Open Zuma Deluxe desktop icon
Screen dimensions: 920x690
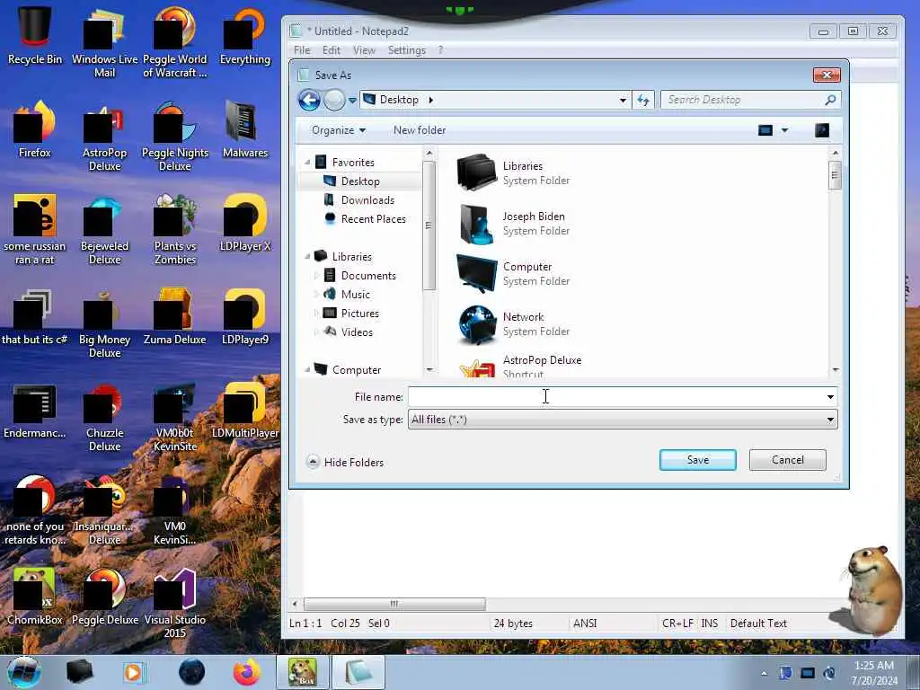[x=175, y=316]
